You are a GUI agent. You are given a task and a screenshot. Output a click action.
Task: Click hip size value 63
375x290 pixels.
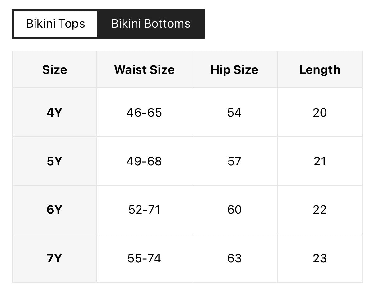(x=234, y=258)
